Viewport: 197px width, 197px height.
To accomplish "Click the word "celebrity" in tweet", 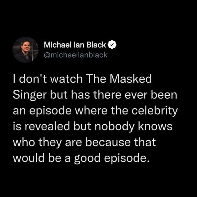I will click(x=155, y=111).
